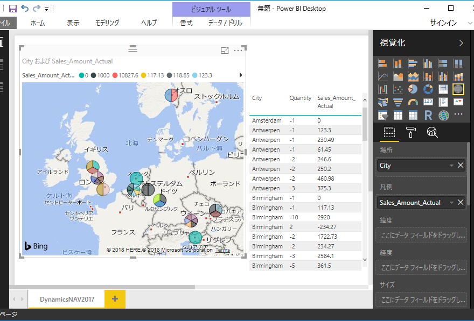Click the red legend swatch for 10827.6
Image resolution: width=474 pixels, height=321 pixels.
tap(115, 75)
